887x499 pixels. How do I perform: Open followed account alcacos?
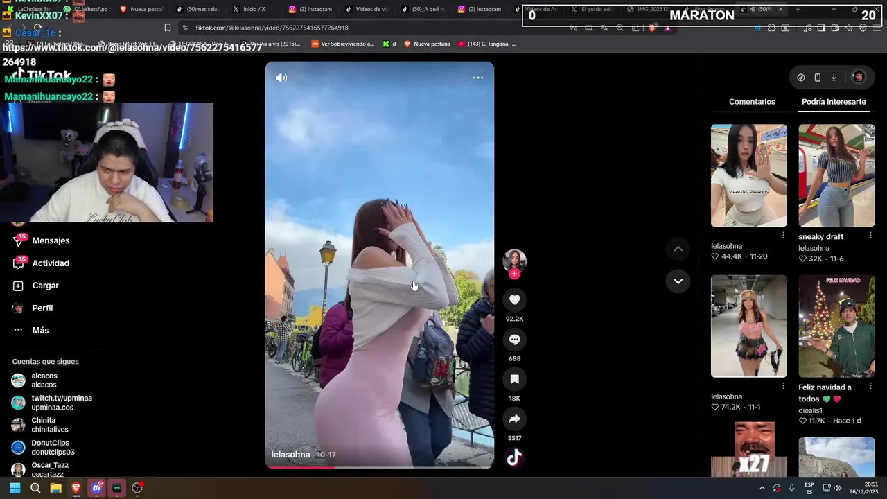click(x=35, y=380)
